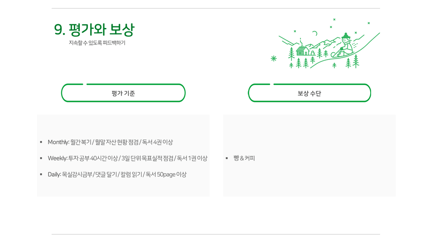This screenshot has width=431, height=242.
Task: Click the '빵 & 커피' reward text
Action: click(244, 158)
